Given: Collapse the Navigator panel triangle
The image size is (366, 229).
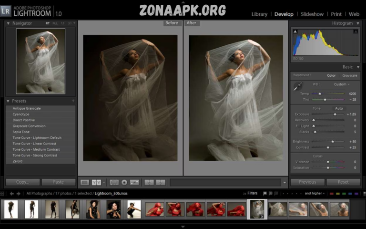Looking at the screenshot, I should [8, 23].
